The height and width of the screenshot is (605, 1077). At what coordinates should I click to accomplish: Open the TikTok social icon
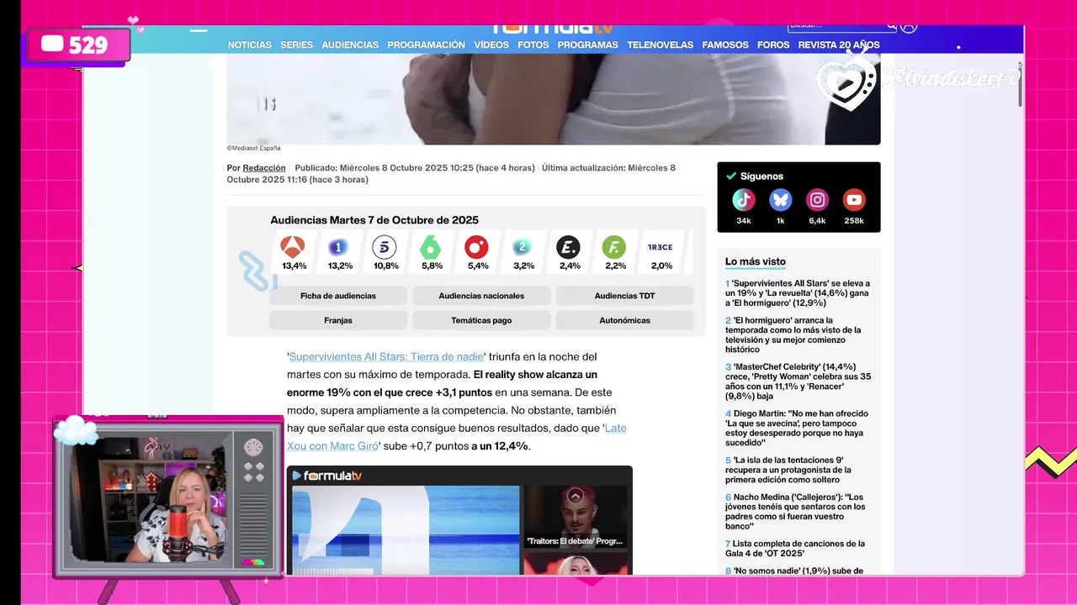(744, 200)
